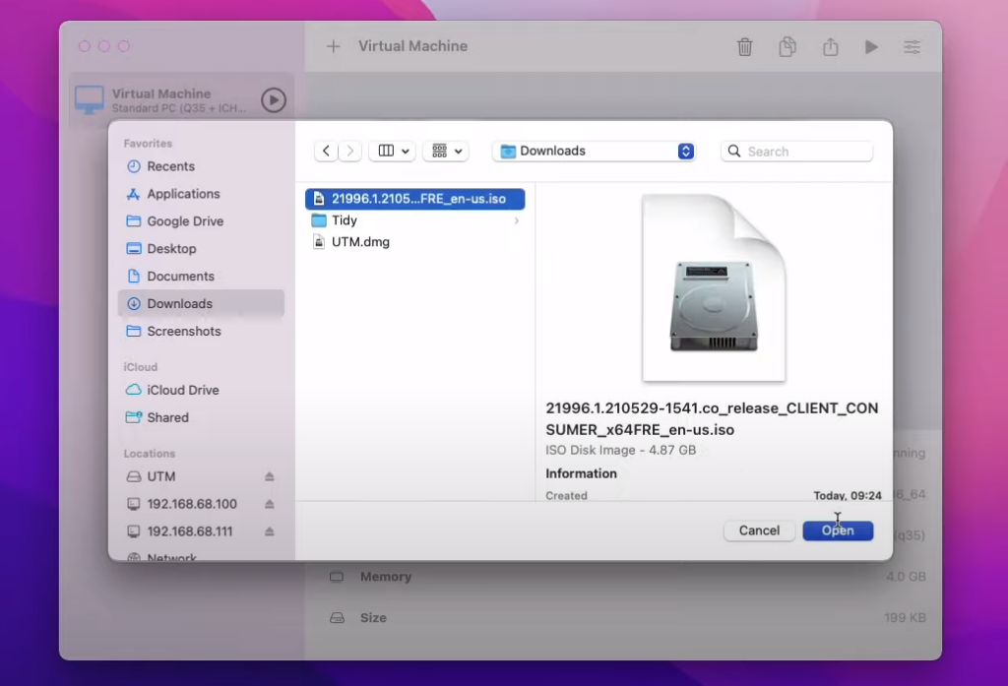This screenshot has width=1008, height=686.
Task: Open VM settings sliders icon
Action: 913,47
